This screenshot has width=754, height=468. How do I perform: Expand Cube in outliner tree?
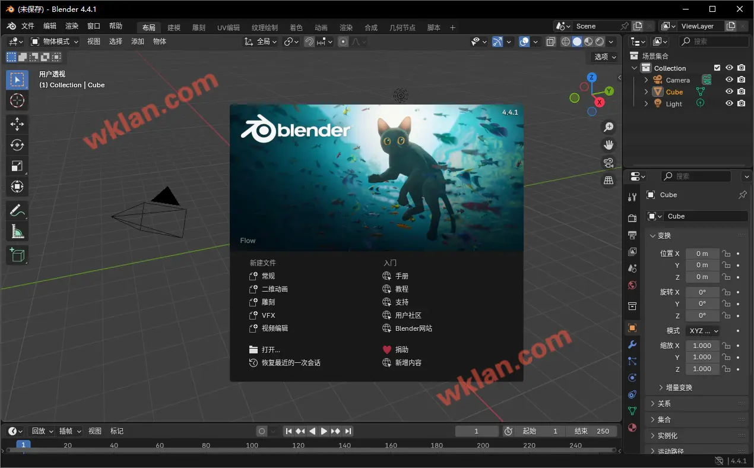(x=647, y=92)
